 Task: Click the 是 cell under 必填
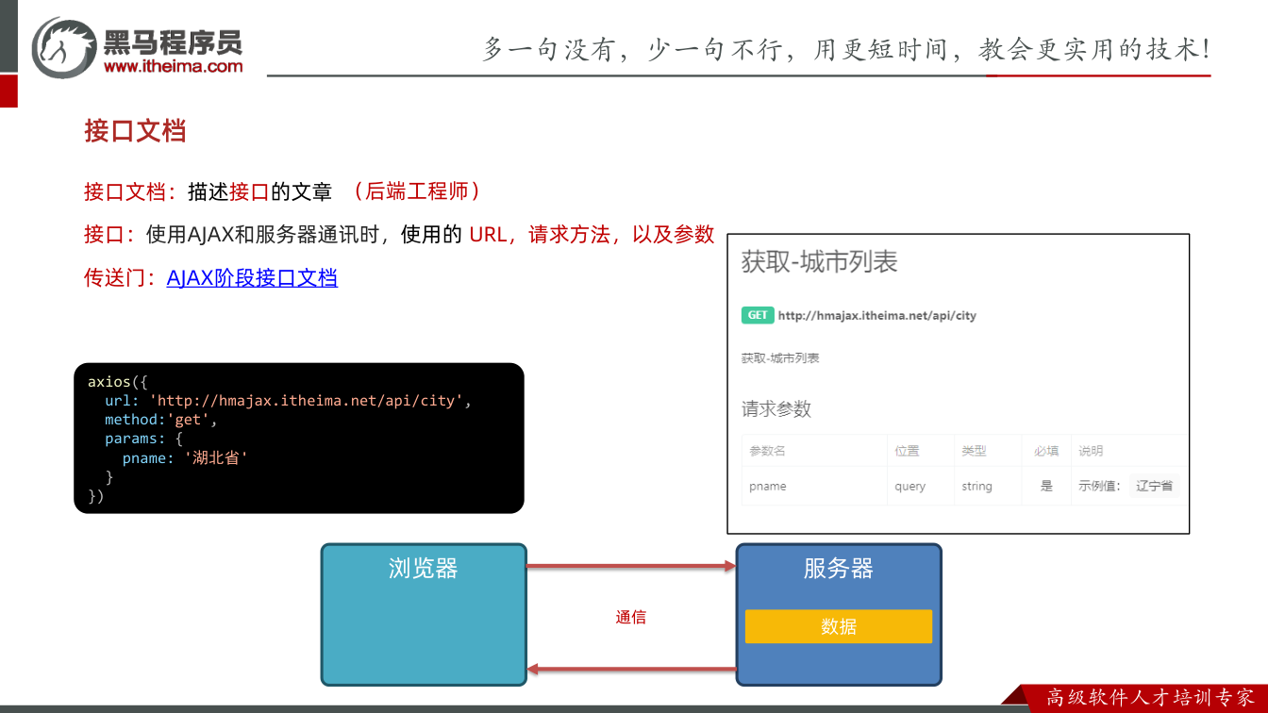(x=1046, y=487)
